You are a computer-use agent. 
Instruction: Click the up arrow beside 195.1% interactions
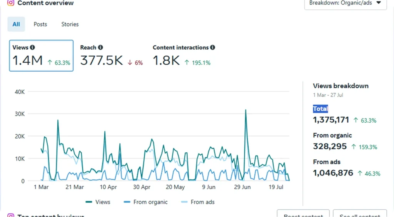(187, 62)
